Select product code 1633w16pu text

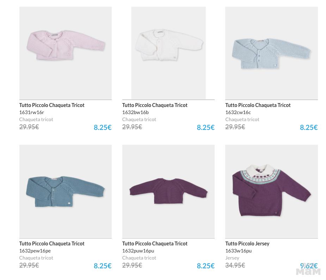pos(238,251)
